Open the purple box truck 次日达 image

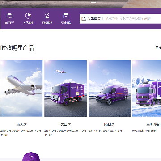point(65,89)
